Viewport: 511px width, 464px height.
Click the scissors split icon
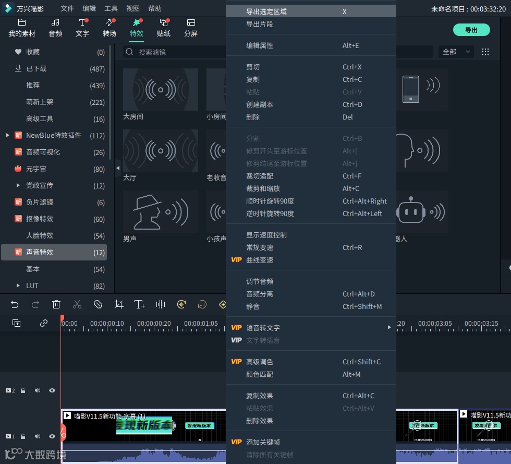click(x=77, y=304)
